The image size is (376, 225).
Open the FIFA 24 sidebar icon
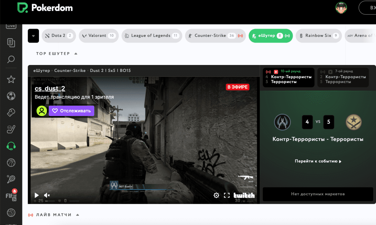(11, 195)
